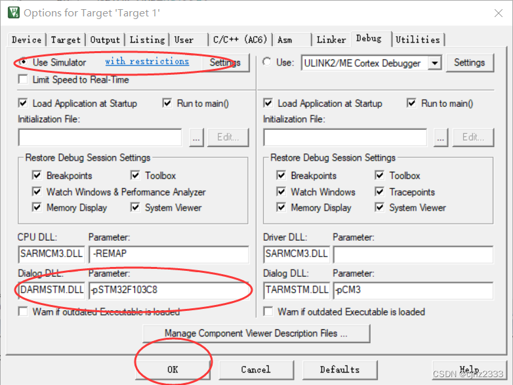Toggle debugger Watch Windows checkbox
Screen dimensions: 513x385
[281, 192]
